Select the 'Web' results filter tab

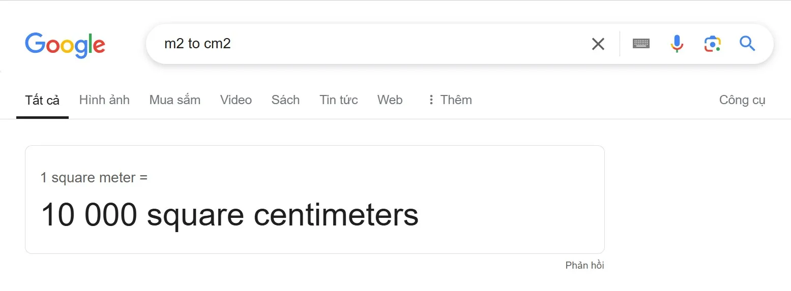(x=390, y=100)
